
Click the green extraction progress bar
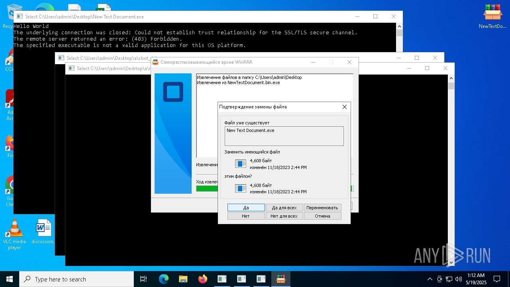click(207, 189)
